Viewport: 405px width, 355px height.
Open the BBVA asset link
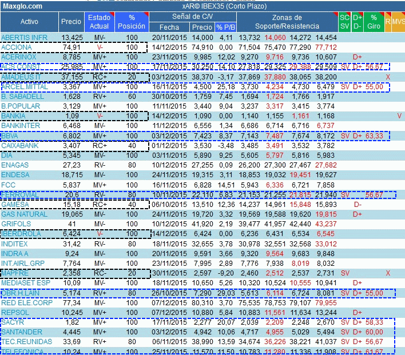click(10, 136)
